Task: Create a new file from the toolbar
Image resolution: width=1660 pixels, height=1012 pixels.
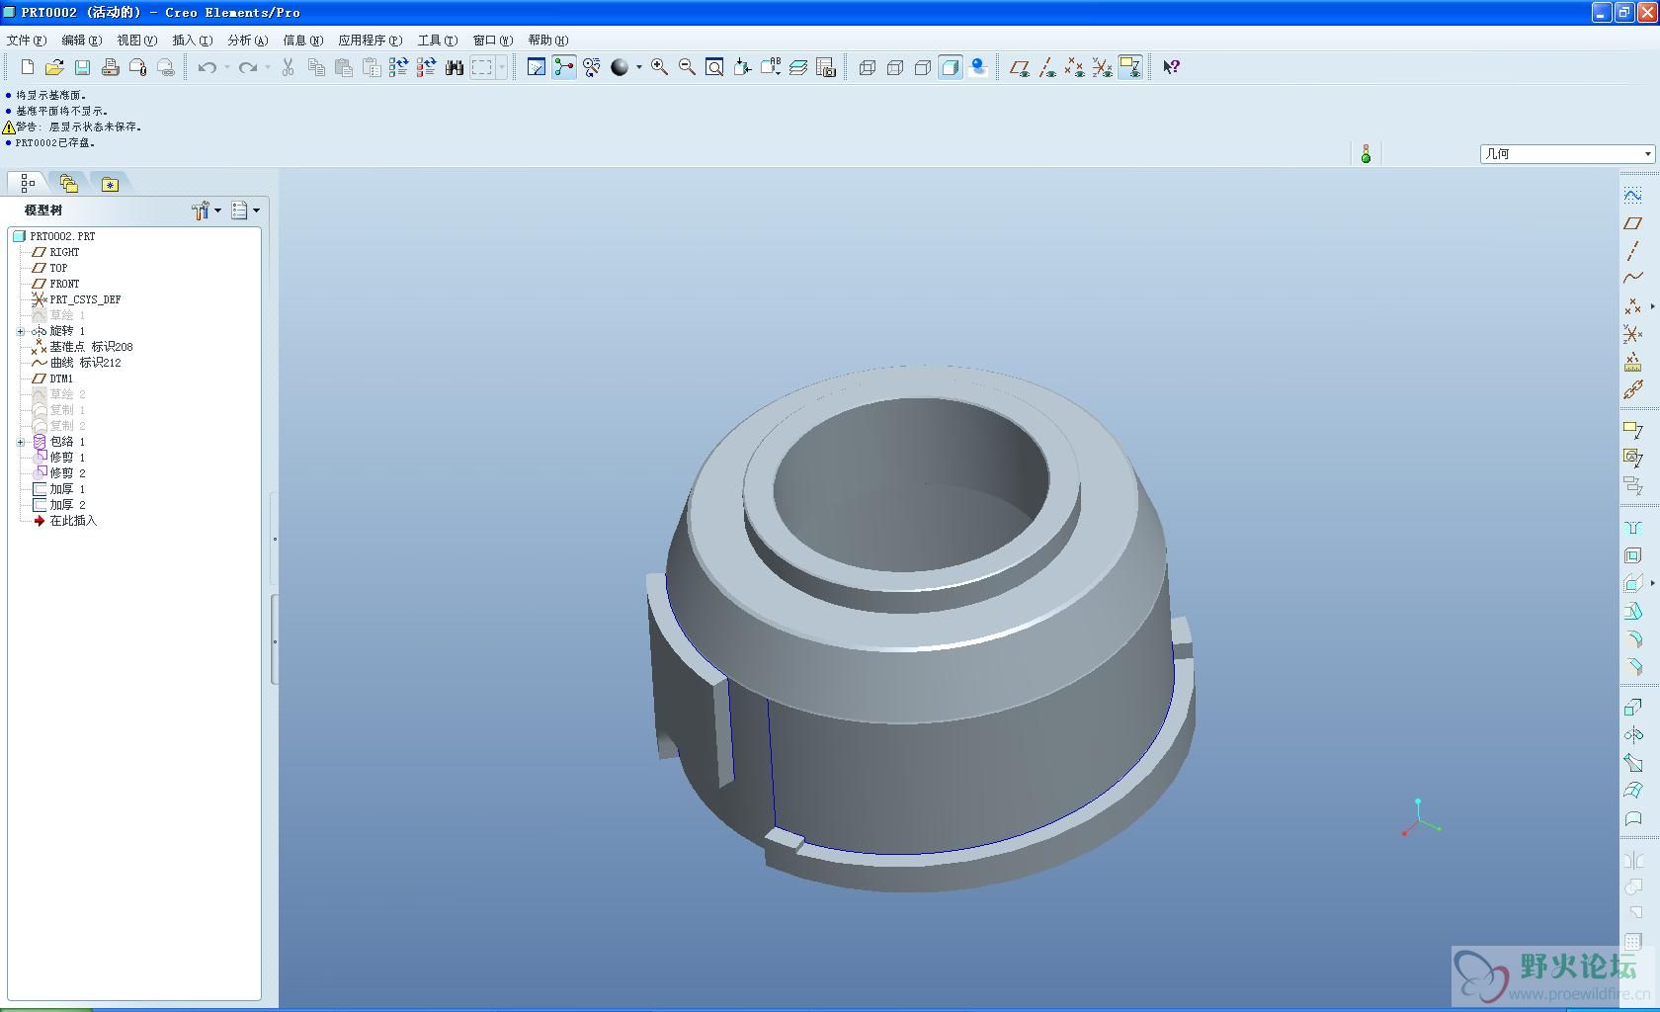Action: coord(28,67)
